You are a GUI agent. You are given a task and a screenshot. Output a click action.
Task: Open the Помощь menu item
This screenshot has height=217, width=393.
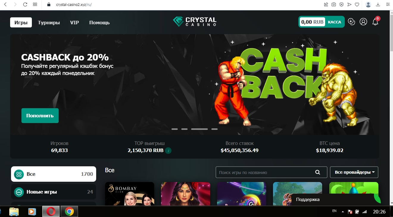tap(99, 23)
